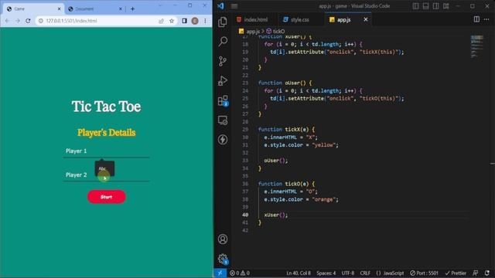The height and width of the screenshot is (278, 495).
Task: Open the Customize Layout icon
Action: click(445, 6)
